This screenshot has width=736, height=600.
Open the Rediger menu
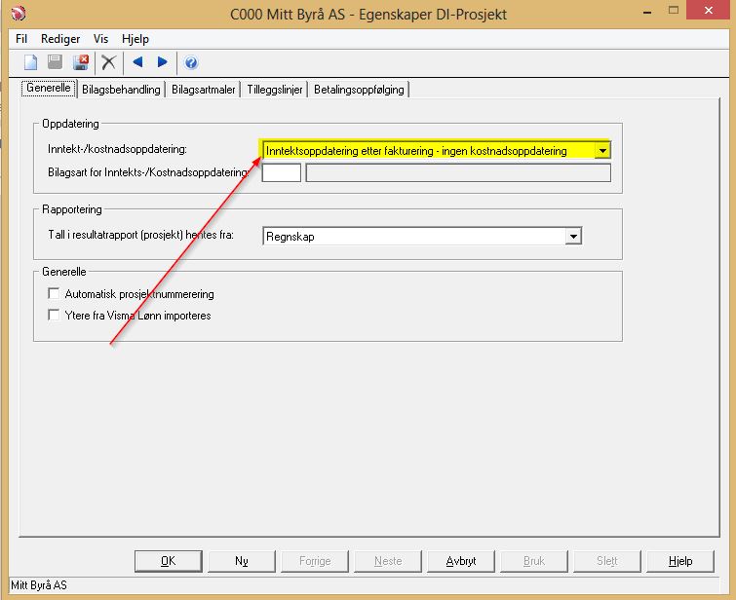click(x=60, y=39)
